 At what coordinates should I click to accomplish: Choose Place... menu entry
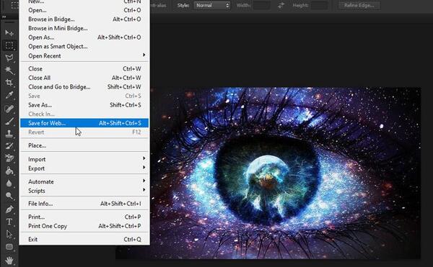coord(84,145)
